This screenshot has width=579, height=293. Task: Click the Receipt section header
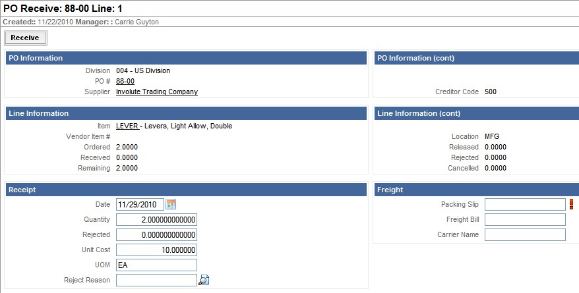185,190
